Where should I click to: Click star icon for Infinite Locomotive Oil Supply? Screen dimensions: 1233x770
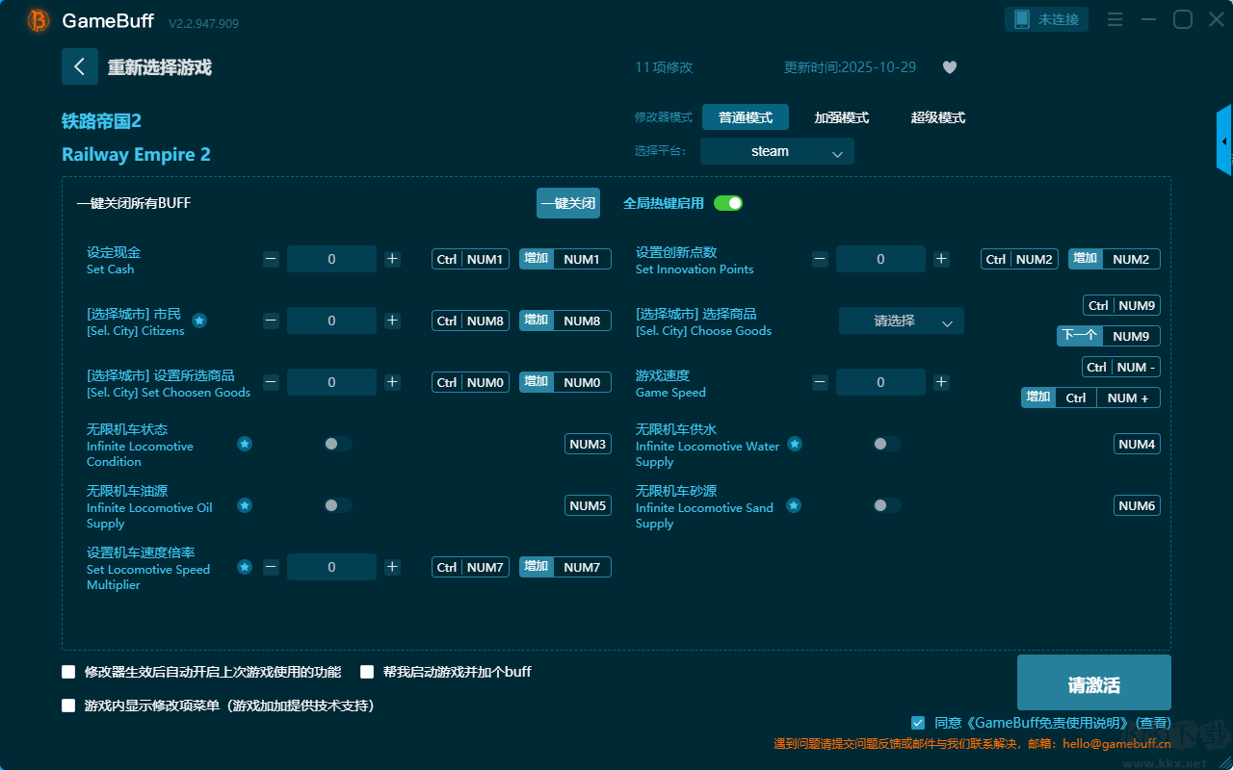[245, 505]
